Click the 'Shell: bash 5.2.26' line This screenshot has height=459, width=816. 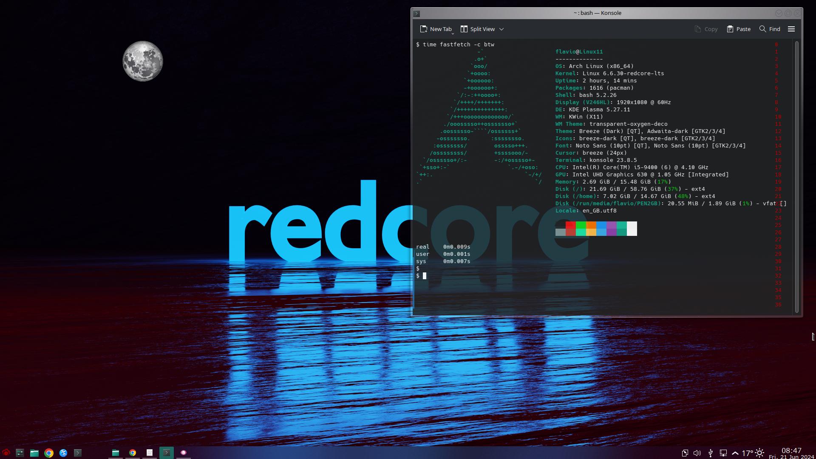[x=586, y=95]
